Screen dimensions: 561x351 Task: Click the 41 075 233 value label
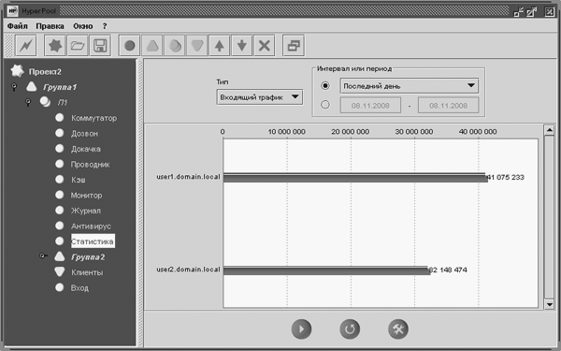(x=506, y=177)
